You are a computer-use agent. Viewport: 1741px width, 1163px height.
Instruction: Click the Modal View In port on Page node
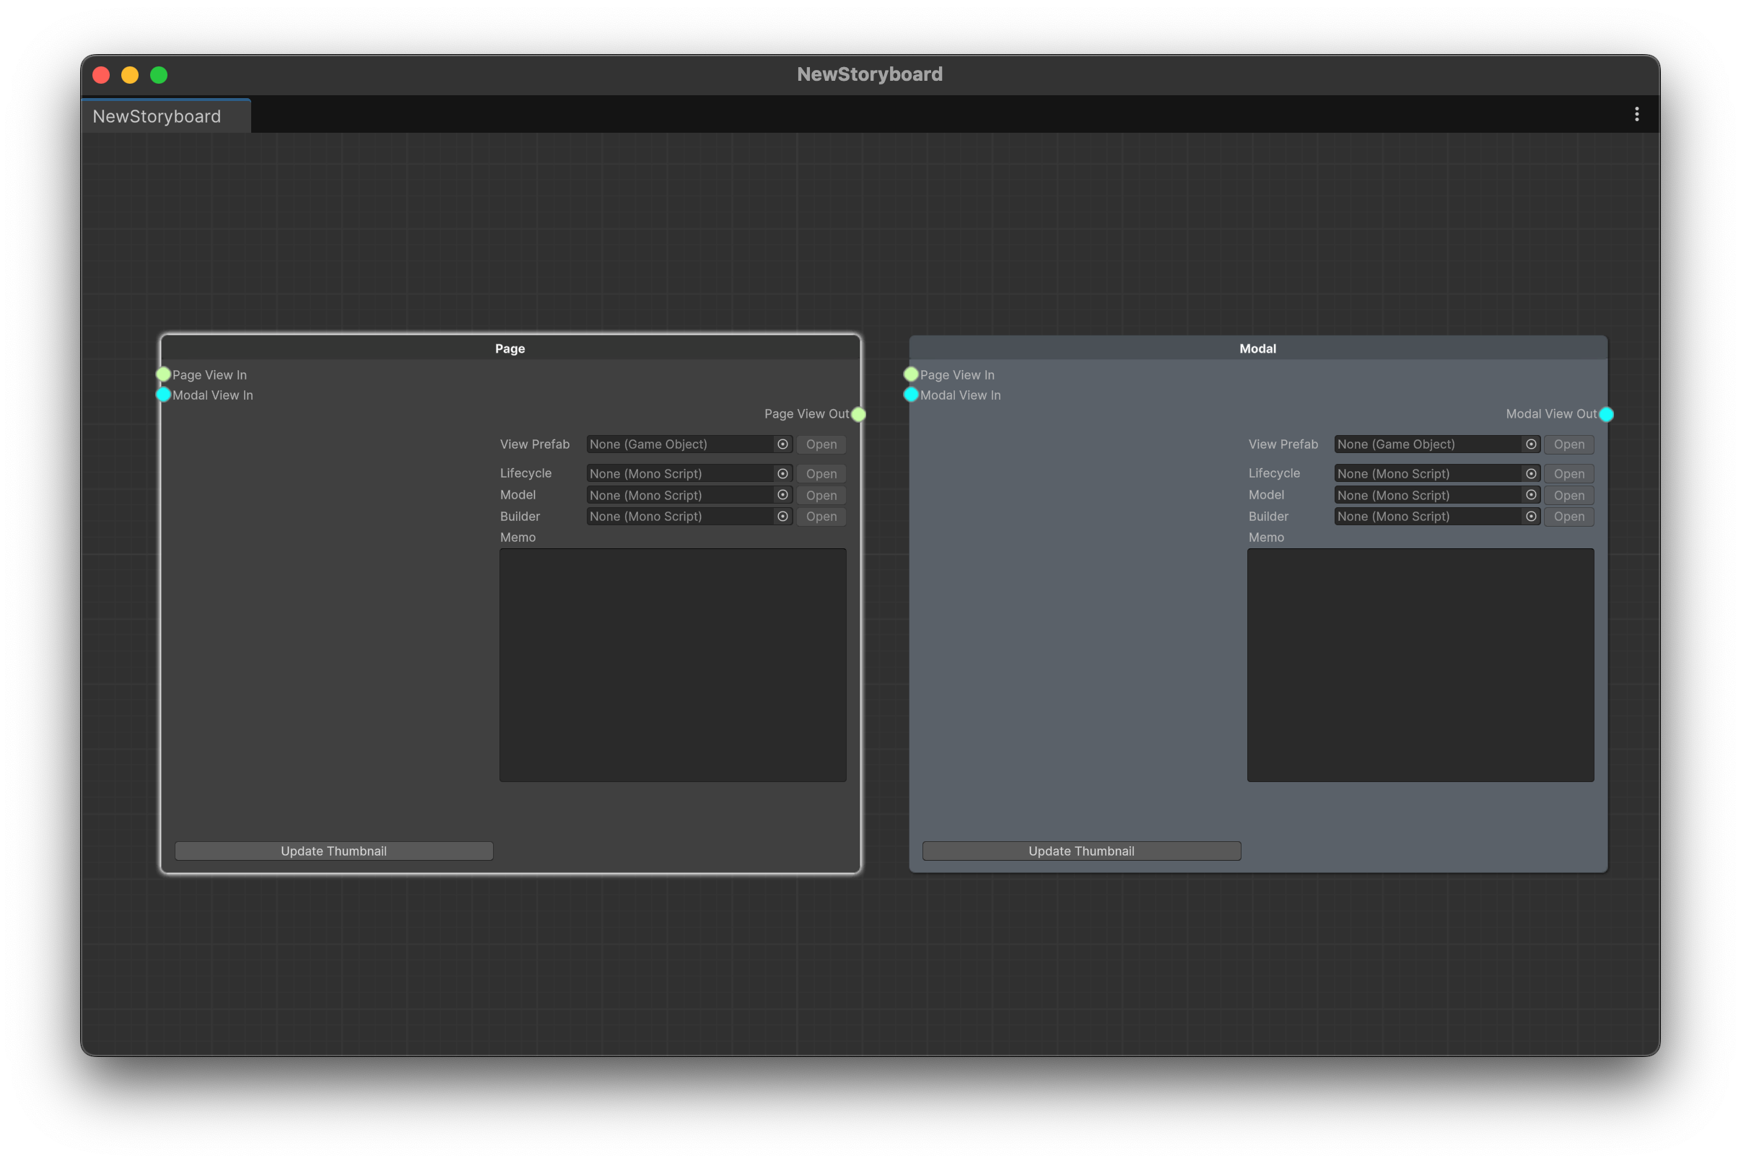point(163,395)
